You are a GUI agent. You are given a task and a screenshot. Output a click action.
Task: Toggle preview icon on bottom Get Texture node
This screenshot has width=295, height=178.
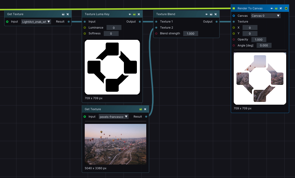tap(141, 109)
